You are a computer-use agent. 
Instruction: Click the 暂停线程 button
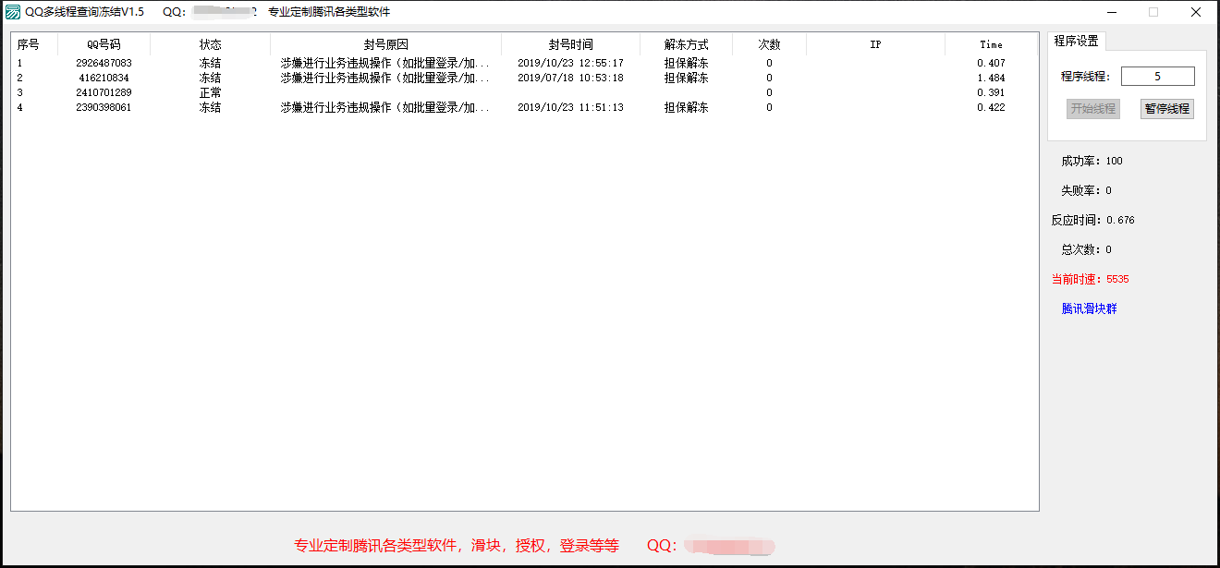(x=1165, y=109)
